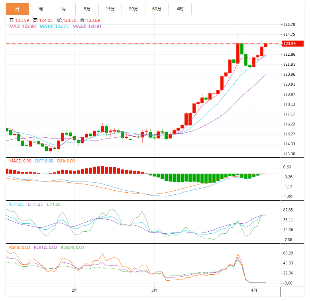Click the 120.01 price axis label
This screenshot has height=301, width=310.
tap(289, 84)
